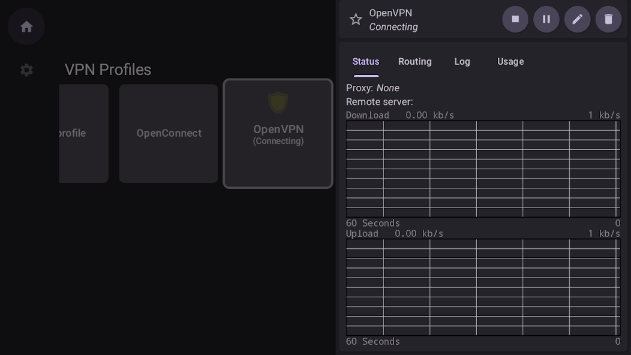This screenshot has height=355, width=631.
Task: Select the OpenConnect profile card
Action: click(x=169, y=133)
